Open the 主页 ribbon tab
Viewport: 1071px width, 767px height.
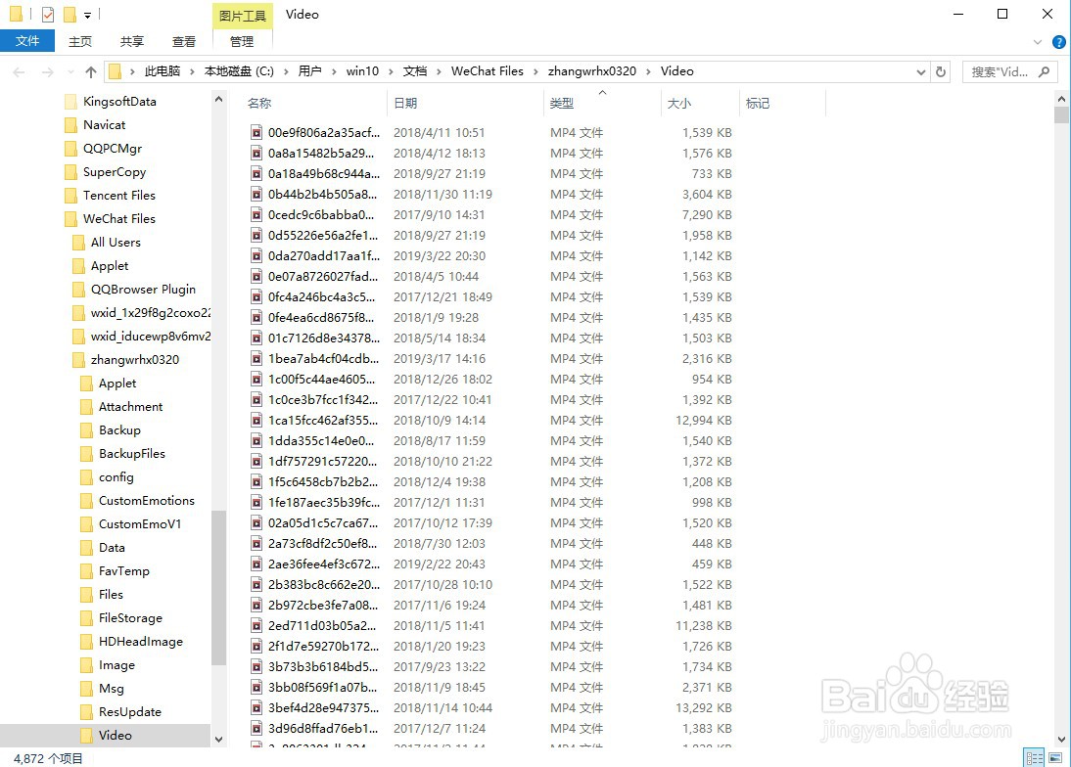pyautogui.click(x=80, y=42)
